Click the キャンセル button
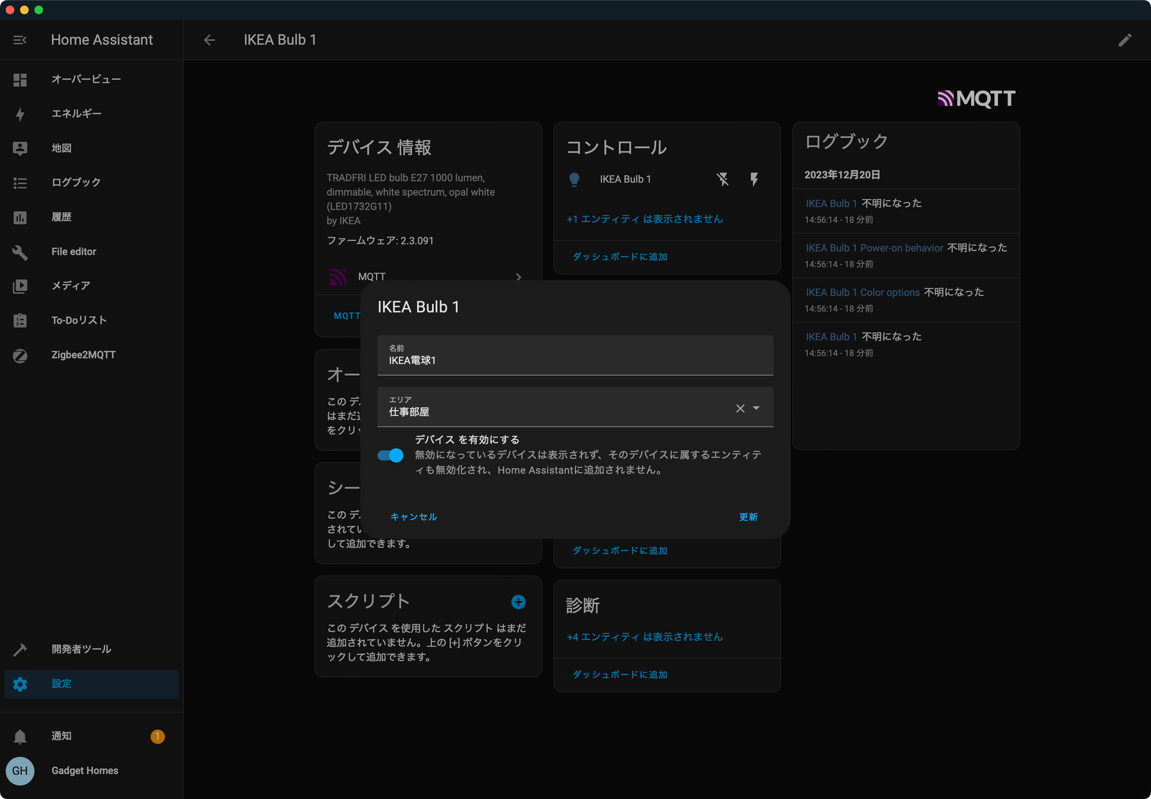1151x799 pixels. point(414,517)
